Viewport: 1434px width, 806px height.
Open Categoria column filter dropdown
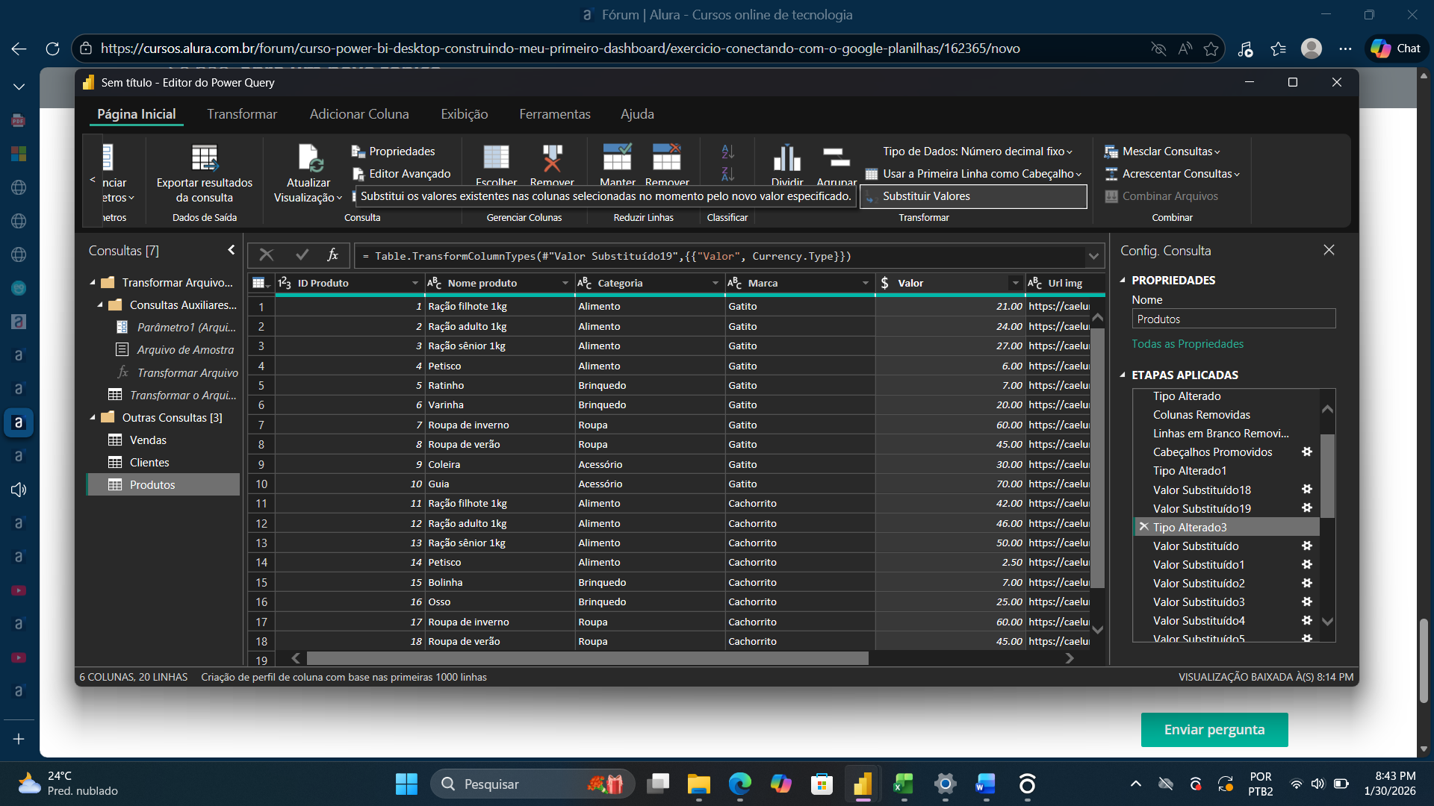tap(715, 284)
